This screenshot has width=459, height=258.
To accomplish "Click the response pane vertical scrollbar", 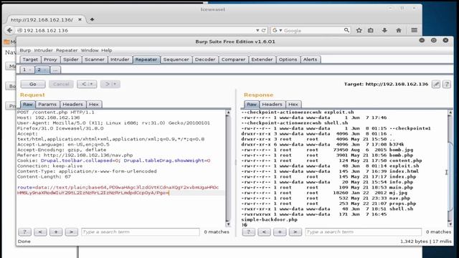I will click(450, 168).
